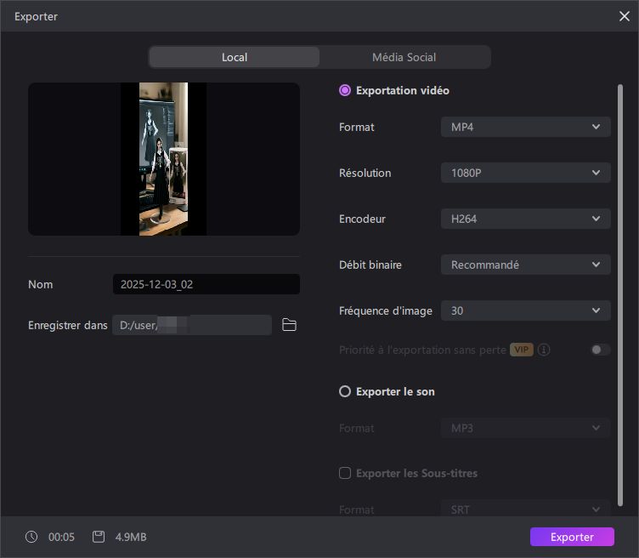Screen dimensions: 639x558
Task: Switch to the Média Social tab
Action: pos(404,57)
